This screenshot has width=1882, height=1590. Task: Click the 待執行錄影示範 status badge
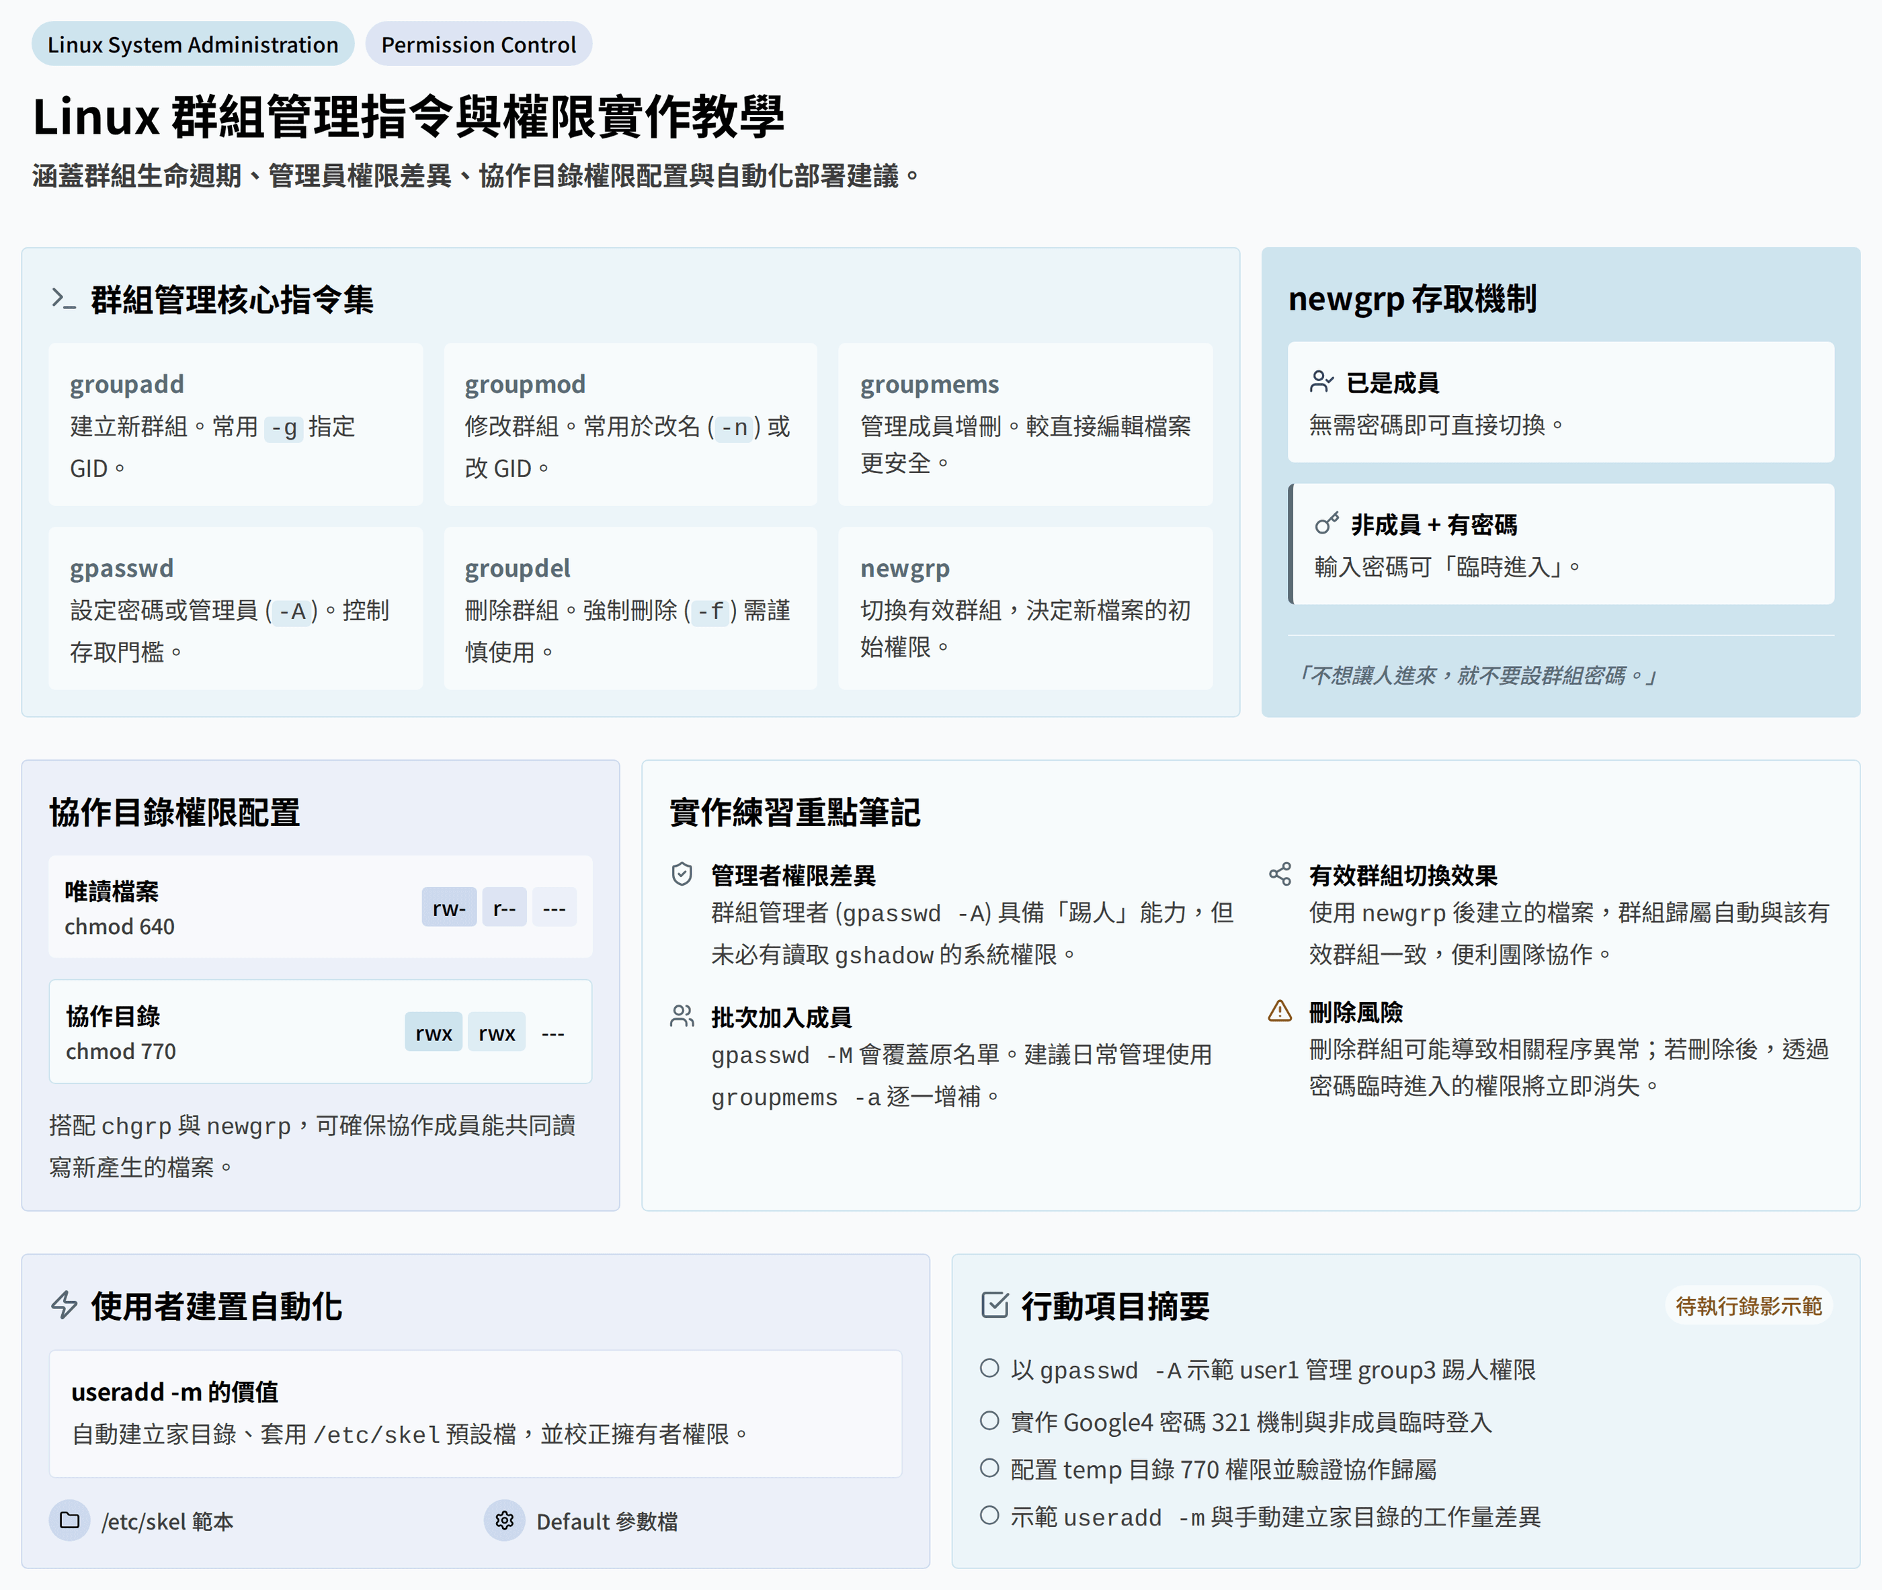pos(1748,1306)
